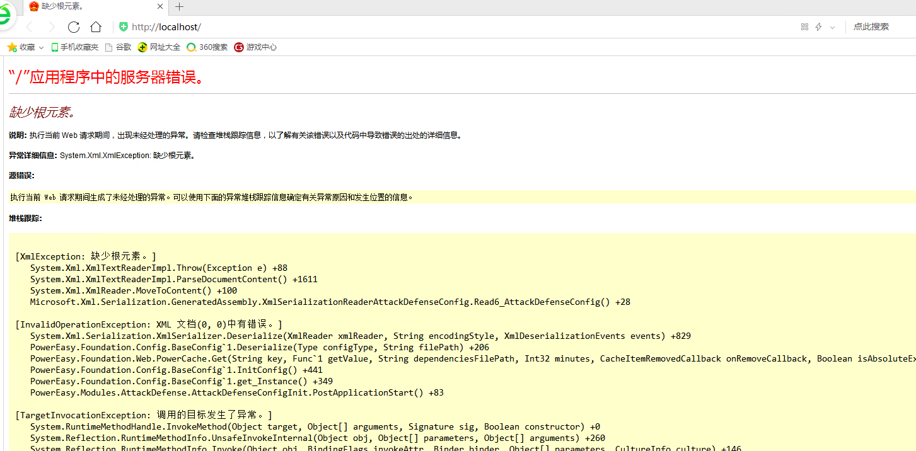Go back to the previous page
The image size is (916, 451).
click(30, 27)
